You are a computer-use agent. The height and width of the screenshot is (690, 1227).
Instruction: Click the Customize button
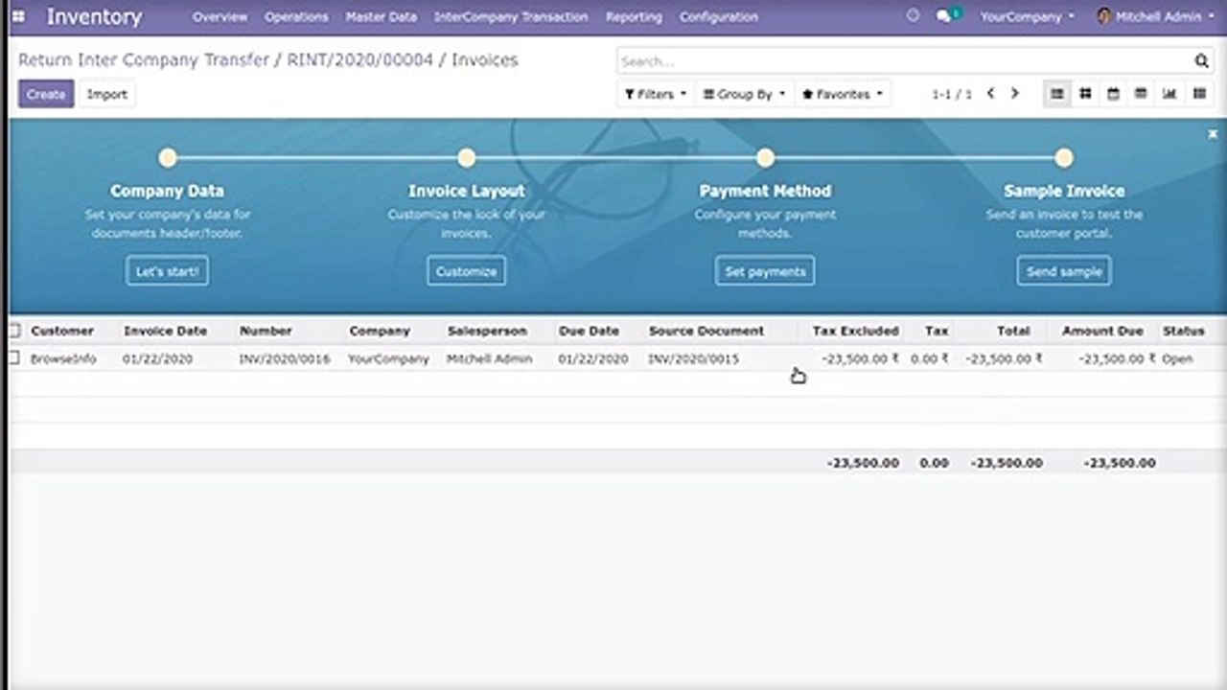pos(466,271)
